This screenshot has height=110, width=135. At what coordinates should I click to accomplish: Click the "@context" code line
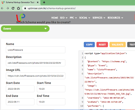coord(107,62)
